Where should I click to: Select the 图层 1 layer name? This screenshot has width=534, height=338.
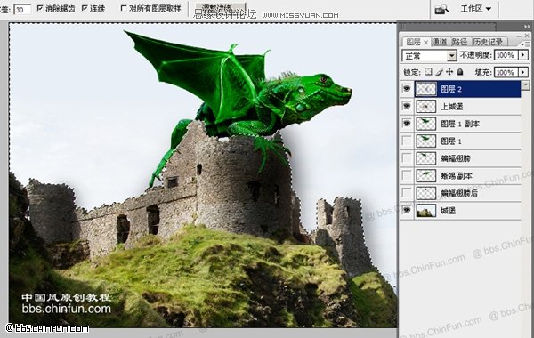point(451,141)
